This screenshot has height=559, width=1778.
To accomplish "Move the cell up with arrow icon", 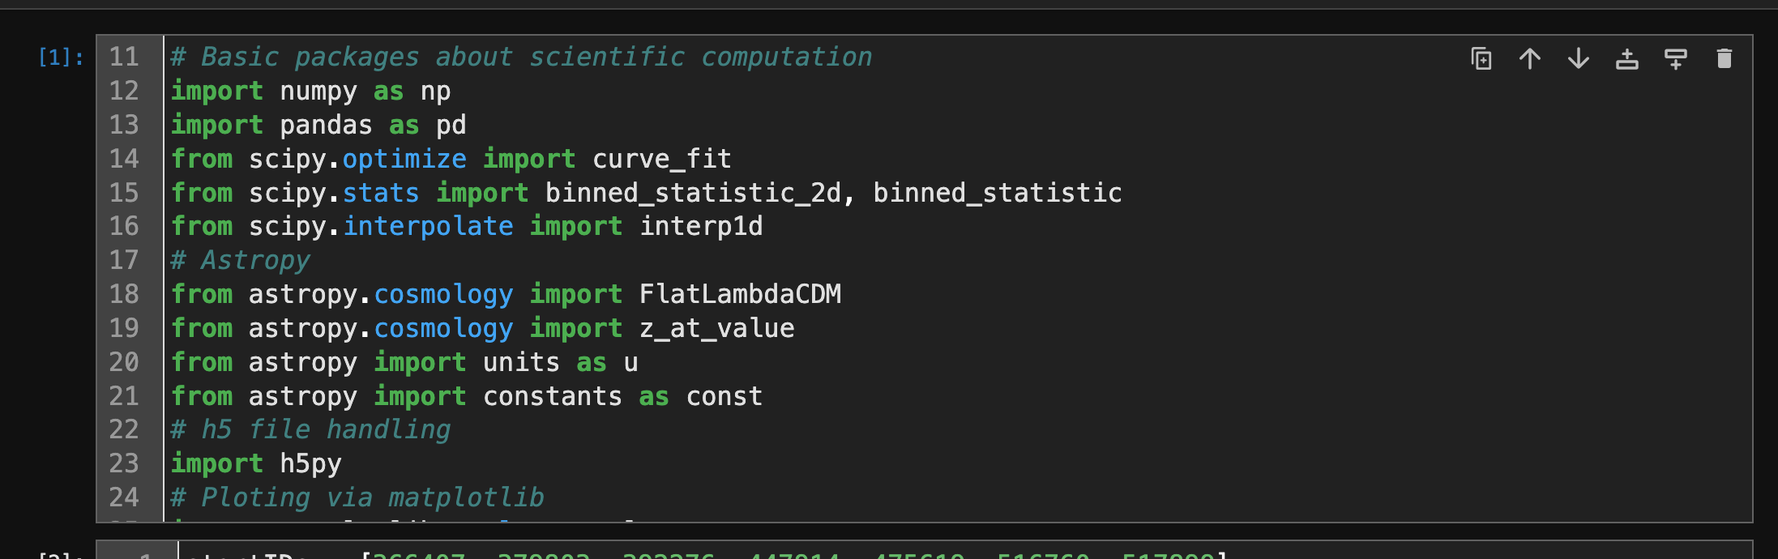I will click(1529, 58).
